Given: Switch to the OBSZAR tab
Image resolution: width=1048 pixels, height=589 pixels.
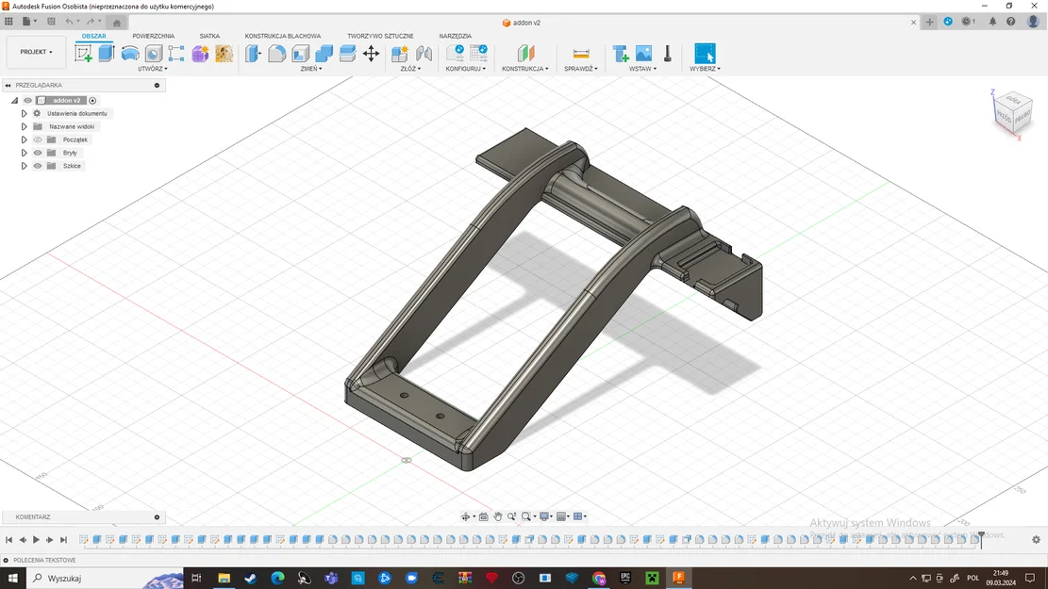Looking at the screenshot, I should 93,36.
